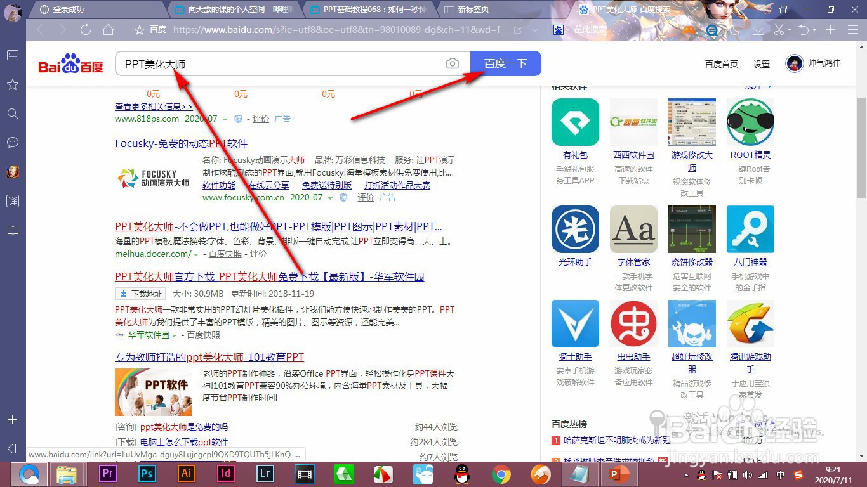Open Chrome from the taskbar
The width and height of the screenshot is (867, 487).
click(x=501, y=474)
